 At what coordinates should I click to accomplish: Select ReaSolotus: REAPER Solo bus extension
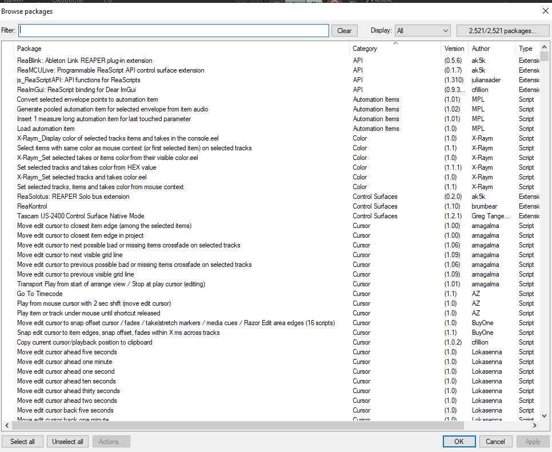tap(73, 197)
